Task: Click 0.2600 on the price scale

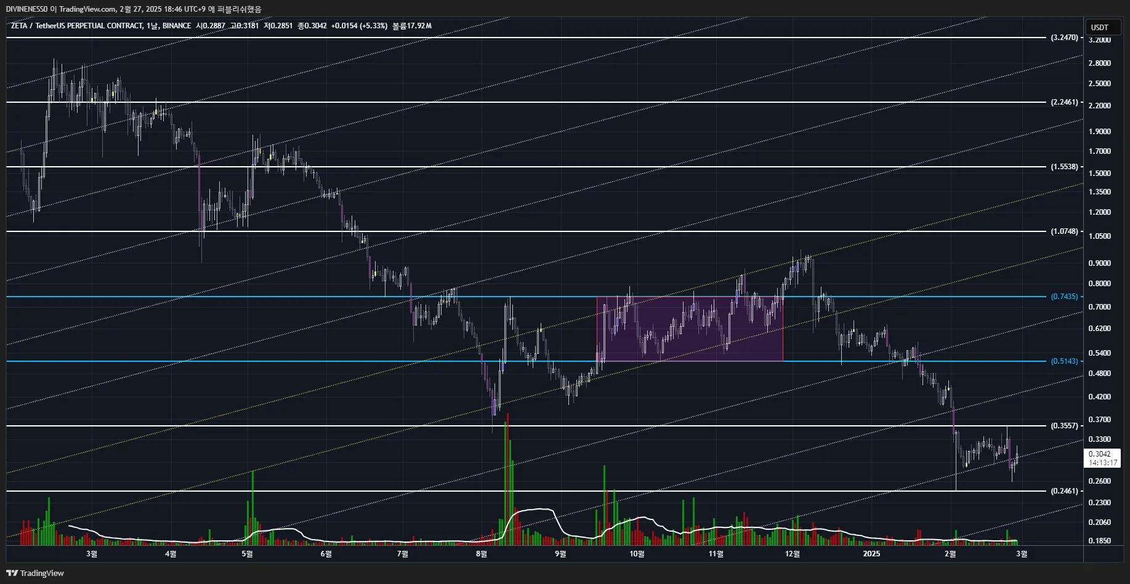Action: pos(1100,481)
